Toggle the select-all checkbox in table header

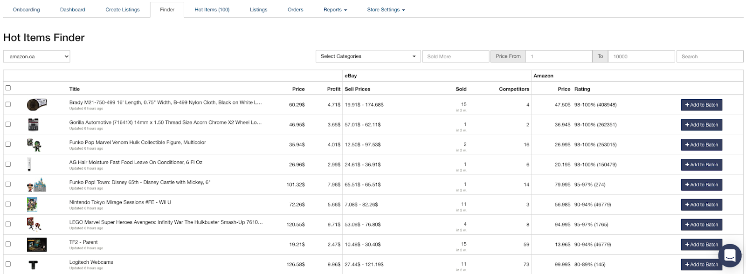8,88
